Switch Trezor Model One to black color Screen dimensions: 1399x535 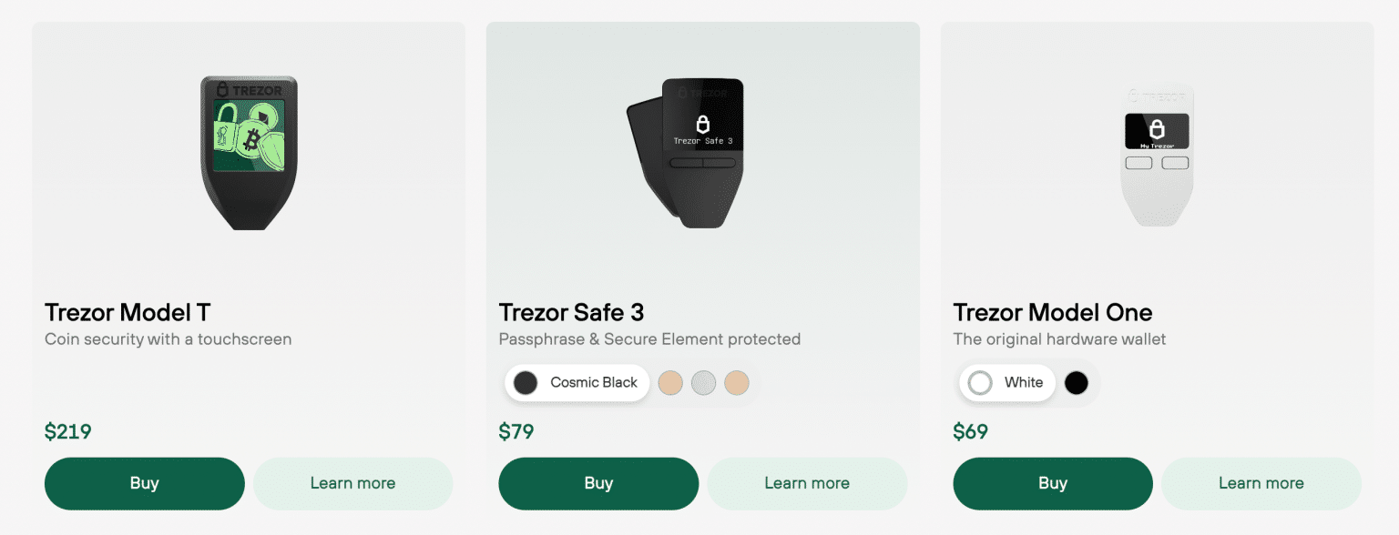1076,383
